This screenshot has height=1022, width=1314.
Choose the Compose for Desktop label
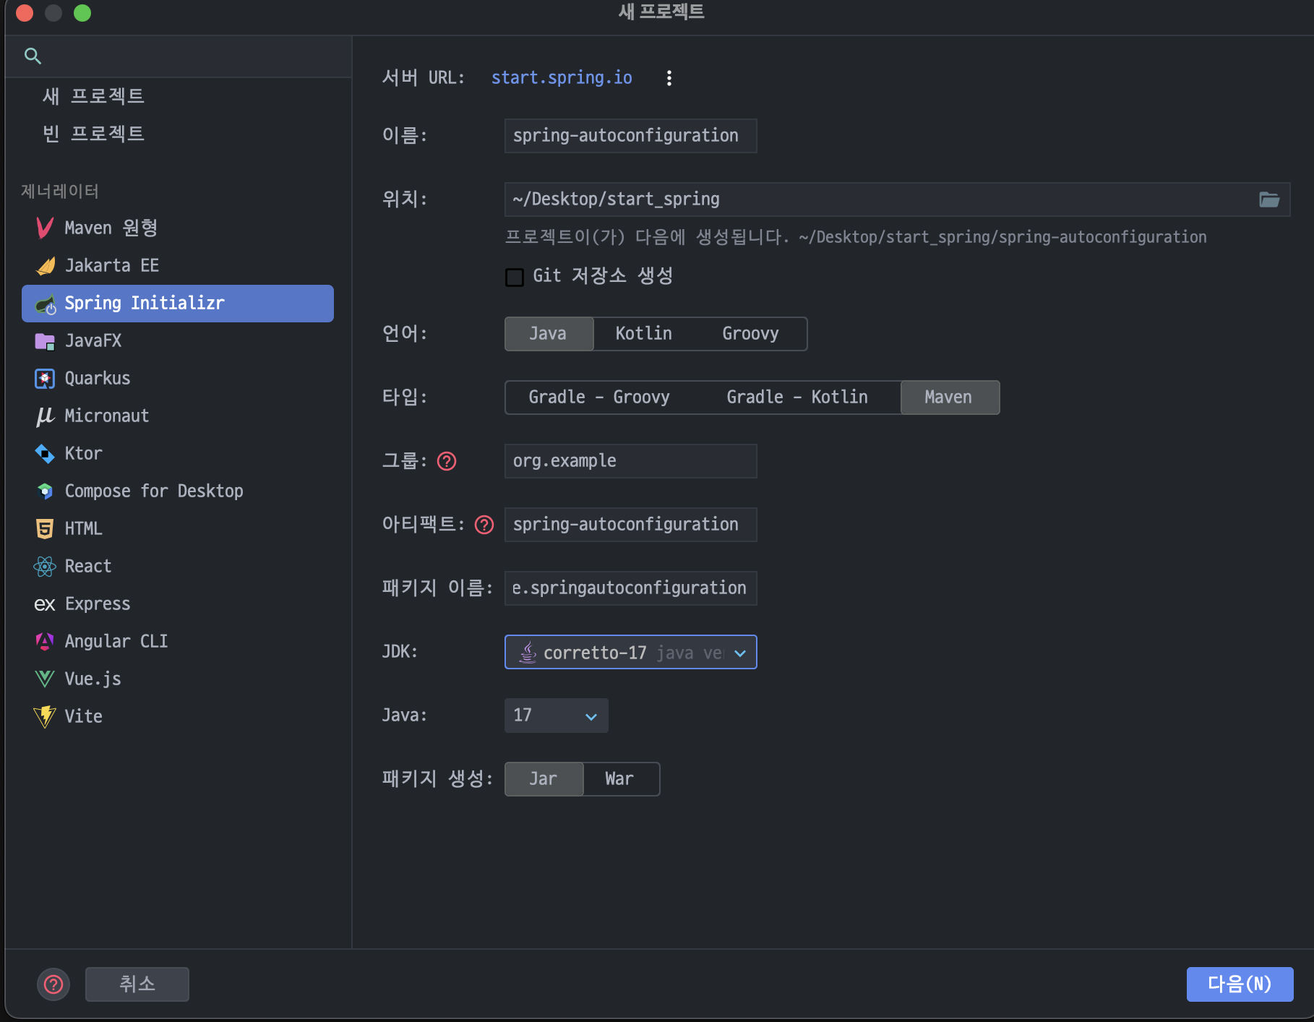(154, 491)
